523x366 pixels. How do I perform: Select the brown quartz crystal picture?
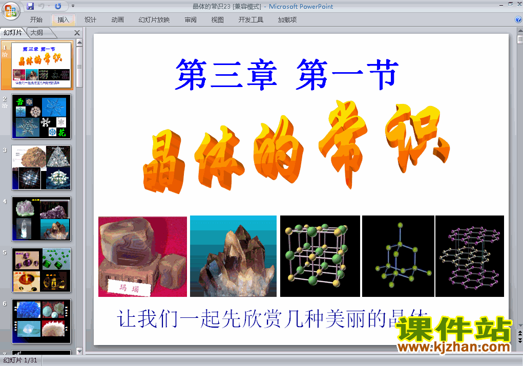pyautogui.click(x=233, y=256)
